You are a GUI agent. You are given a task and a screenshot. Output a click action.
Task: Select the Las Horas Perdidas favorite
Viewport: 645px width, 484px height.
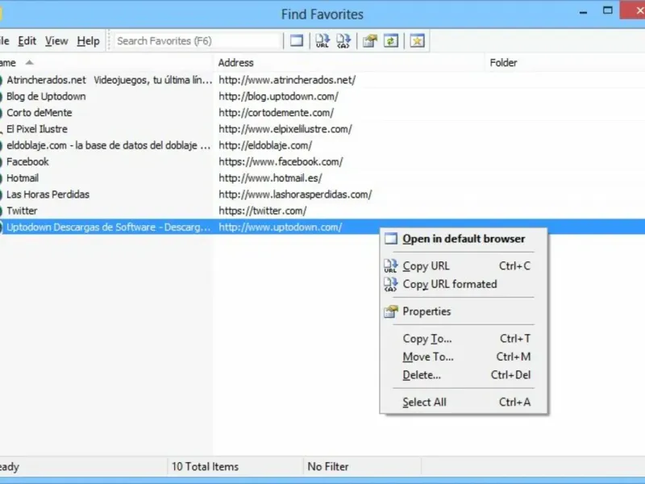pos(48,194)
